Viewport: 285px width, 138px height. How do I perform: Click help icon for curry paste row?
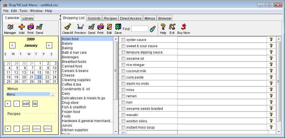pos(271,77)
